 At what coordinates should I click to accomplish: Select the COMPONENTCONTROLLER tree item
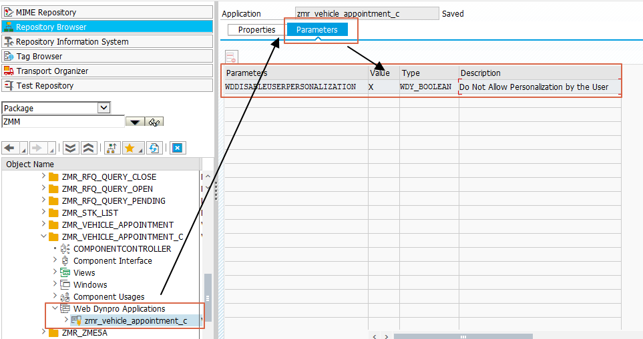tap(122, 248)
